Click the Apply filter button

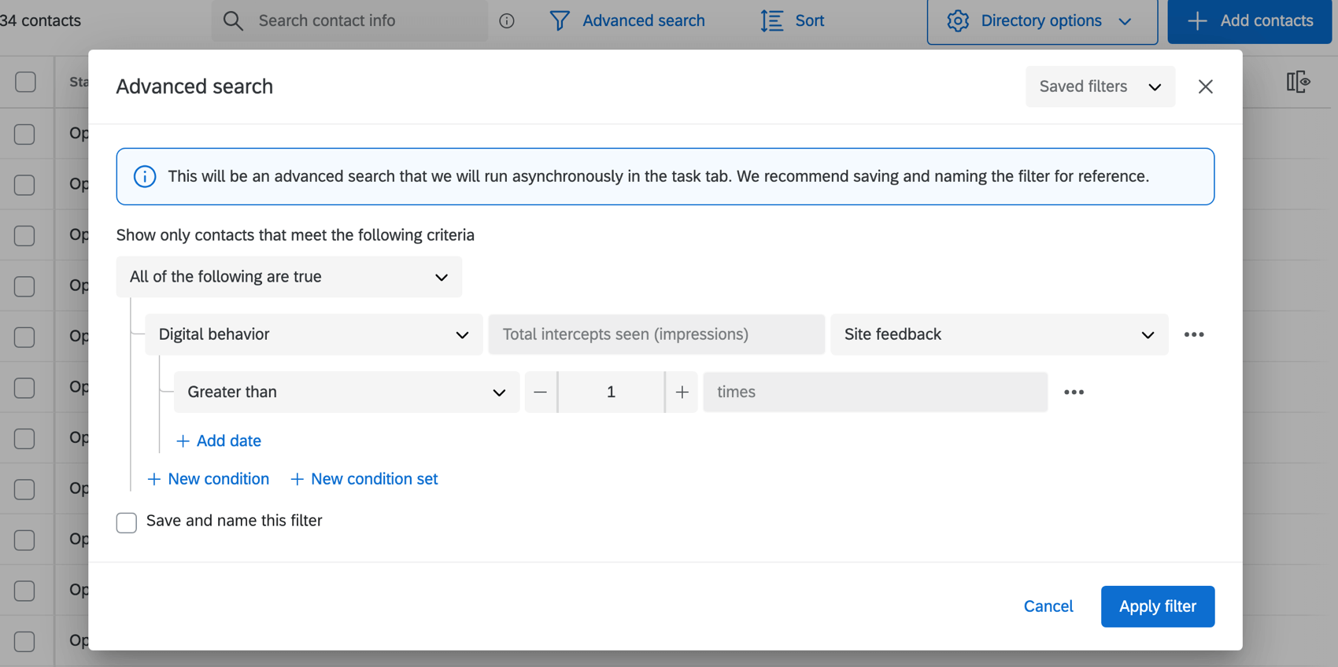pos(1157,606)
